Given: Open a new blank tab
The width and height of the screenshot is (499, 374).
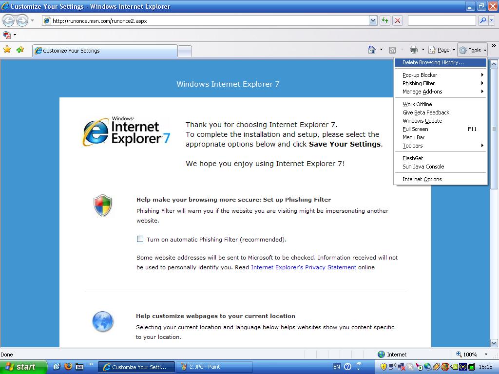Looking at the screenshot, I should [185, 51].
